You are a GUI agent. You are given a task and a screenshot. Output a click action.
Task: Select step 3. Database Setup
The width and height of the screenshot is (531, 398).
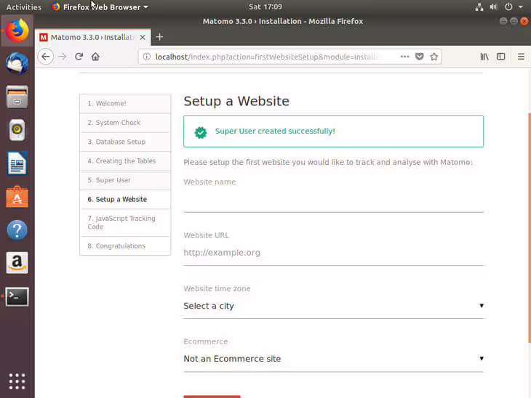pyautogui.click(x=125, y=142)
